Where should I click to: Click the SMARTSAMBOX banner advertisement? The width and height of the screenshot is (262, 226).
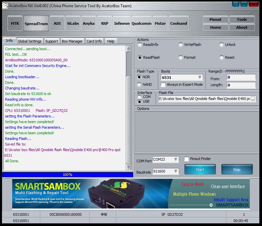[x=131, y=194]
